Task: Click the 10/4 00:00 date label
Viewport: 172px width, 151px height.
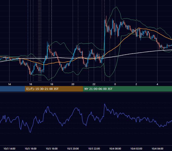Action: click(x=115, y=148)
